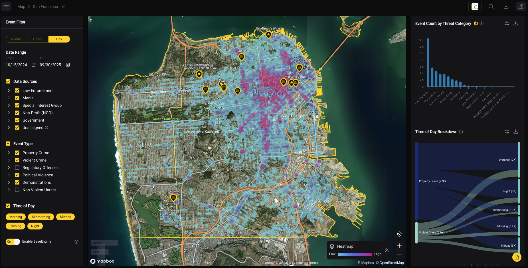This screenshot has width=528, height=268.
Task: Toggle Midmorning time filter
Action: point(41,217)
